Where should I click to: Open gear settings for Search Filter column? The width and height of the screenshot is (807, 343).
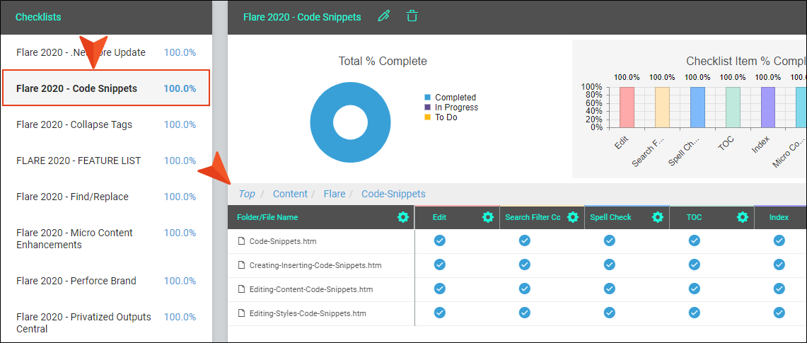(x=573, y=217)
